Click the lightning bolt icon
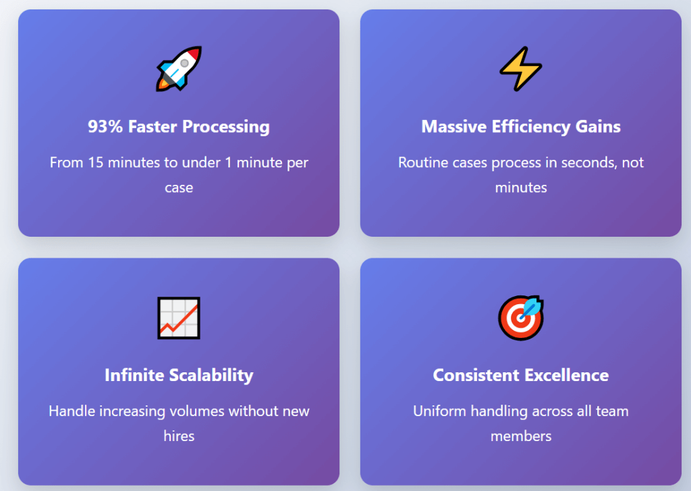This screenshot has height=491, width=691. pyautogui.click(x=521, y=69)
